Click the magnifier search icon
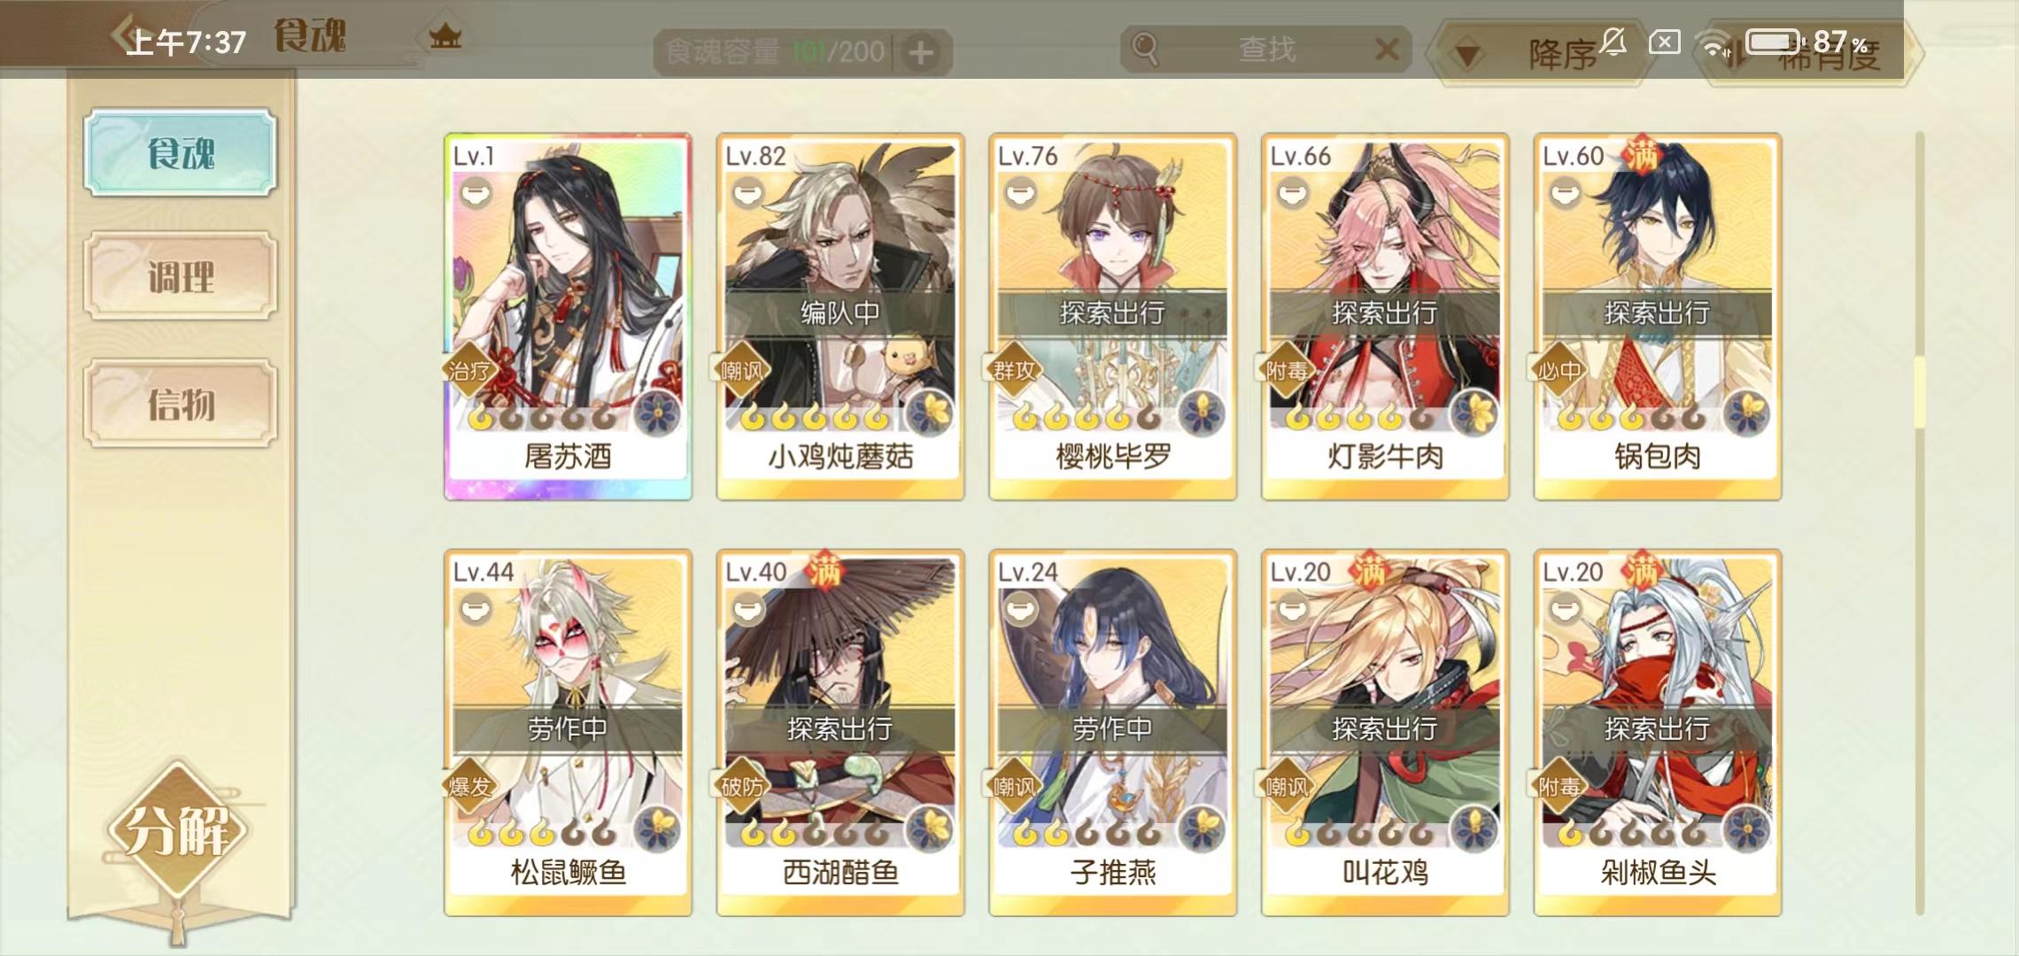2019x956 pixels. click(1145, 50)
